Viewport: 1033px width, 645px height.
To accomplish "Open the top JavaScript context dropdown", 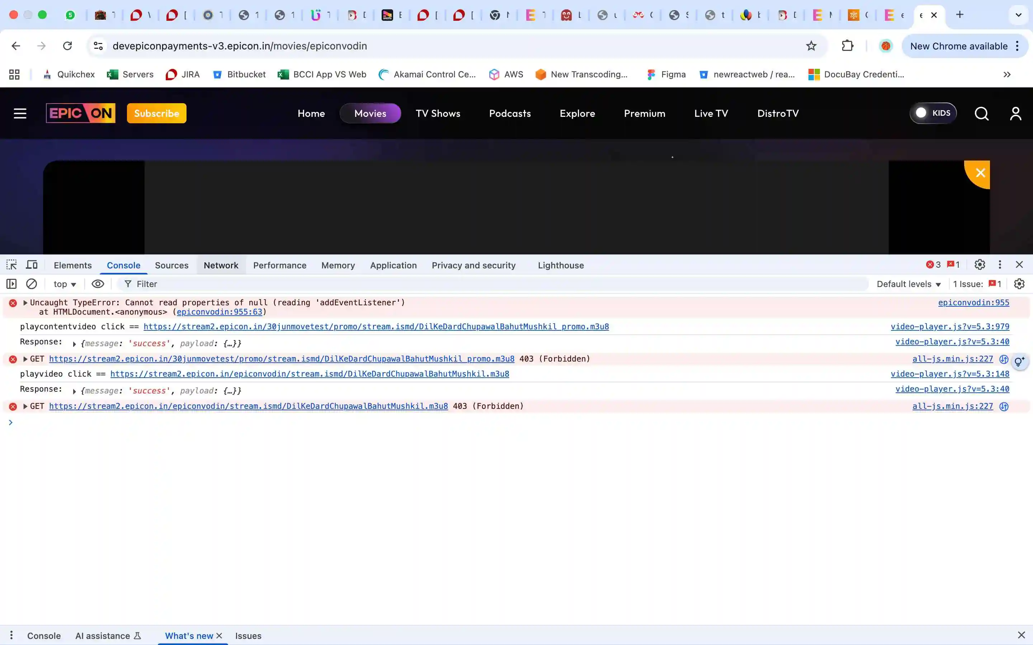I will click(x=65, y=284).
